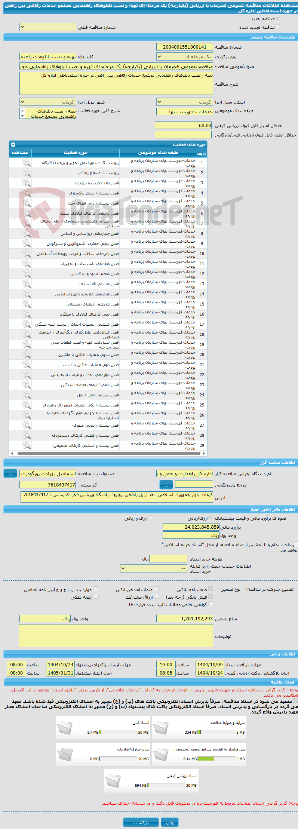Open اسناد ارزیابی کیفی folder icon
Viewport: 298px width, 829px height.
click(113, 781)
